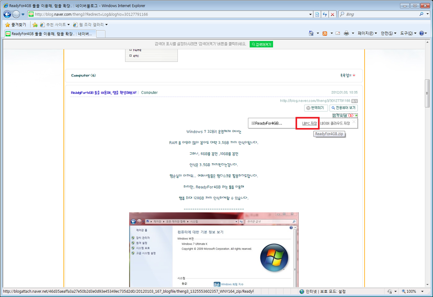
Task: Open the zoom level dropdown arrow in status bar
Action: (x=422, y=292)
